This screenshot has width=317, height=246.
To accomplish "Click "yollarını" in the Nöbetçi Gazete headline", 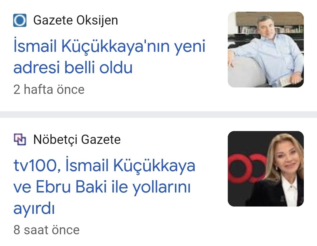I will point(162,187).
